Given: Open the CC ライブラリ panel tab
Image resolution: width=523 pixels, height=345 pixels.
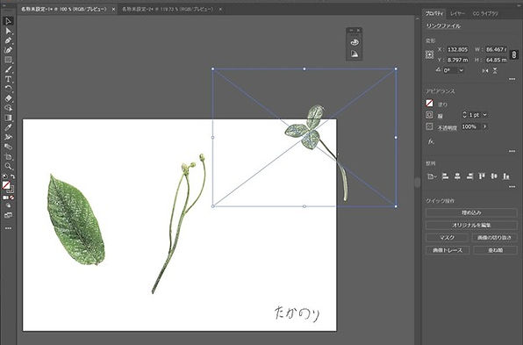Looking at the screenshot, I should click(485, 14).
